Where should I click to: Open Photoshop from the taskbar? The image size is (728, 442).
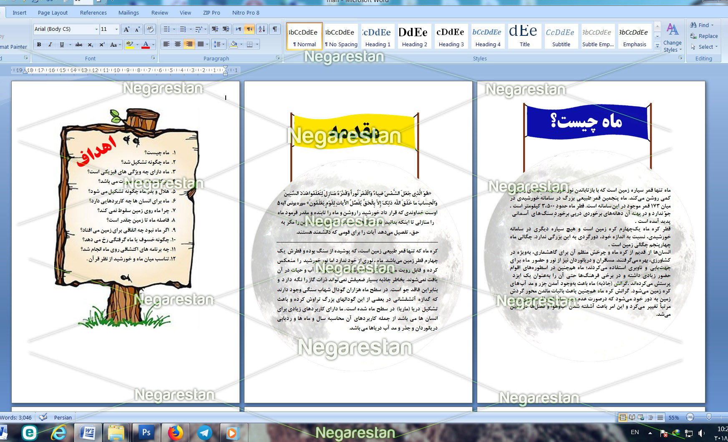coord(146,433)
